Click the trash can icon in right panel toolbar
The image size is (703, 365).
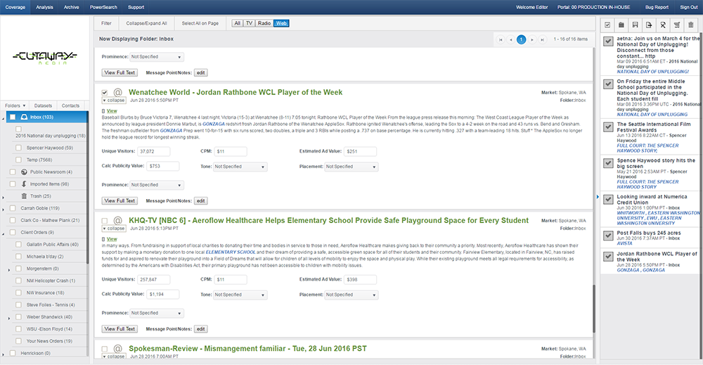(691, 25)
